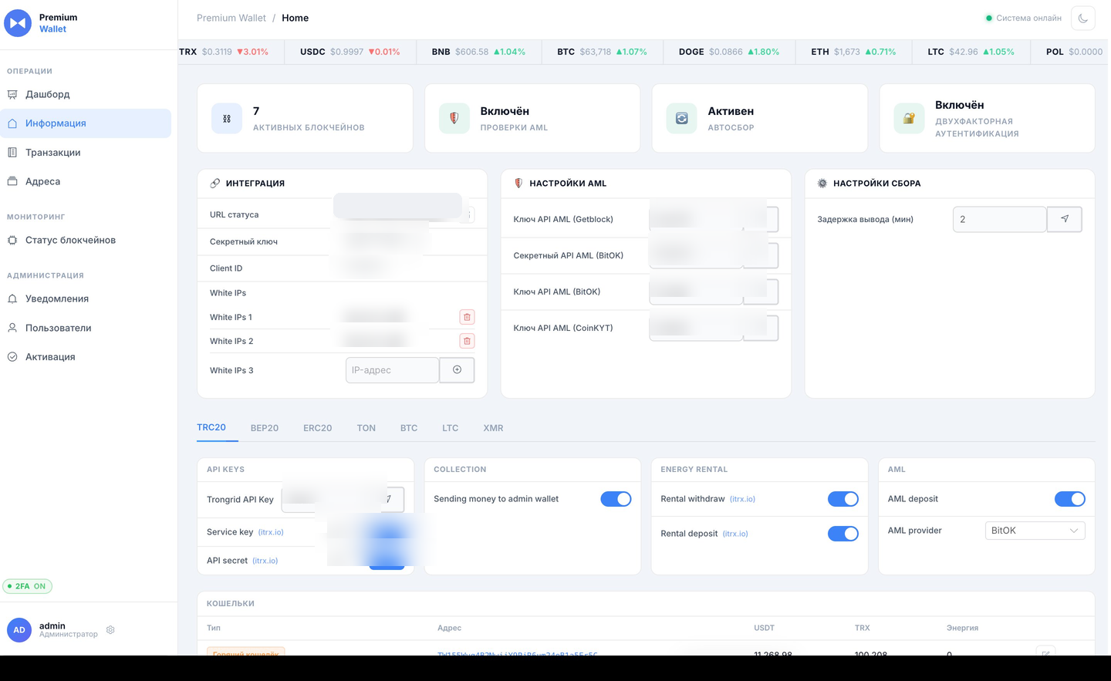The image size is (1111, 681).
Task: Click the person icon beside Пользователи
Action: tap(12, 328)
